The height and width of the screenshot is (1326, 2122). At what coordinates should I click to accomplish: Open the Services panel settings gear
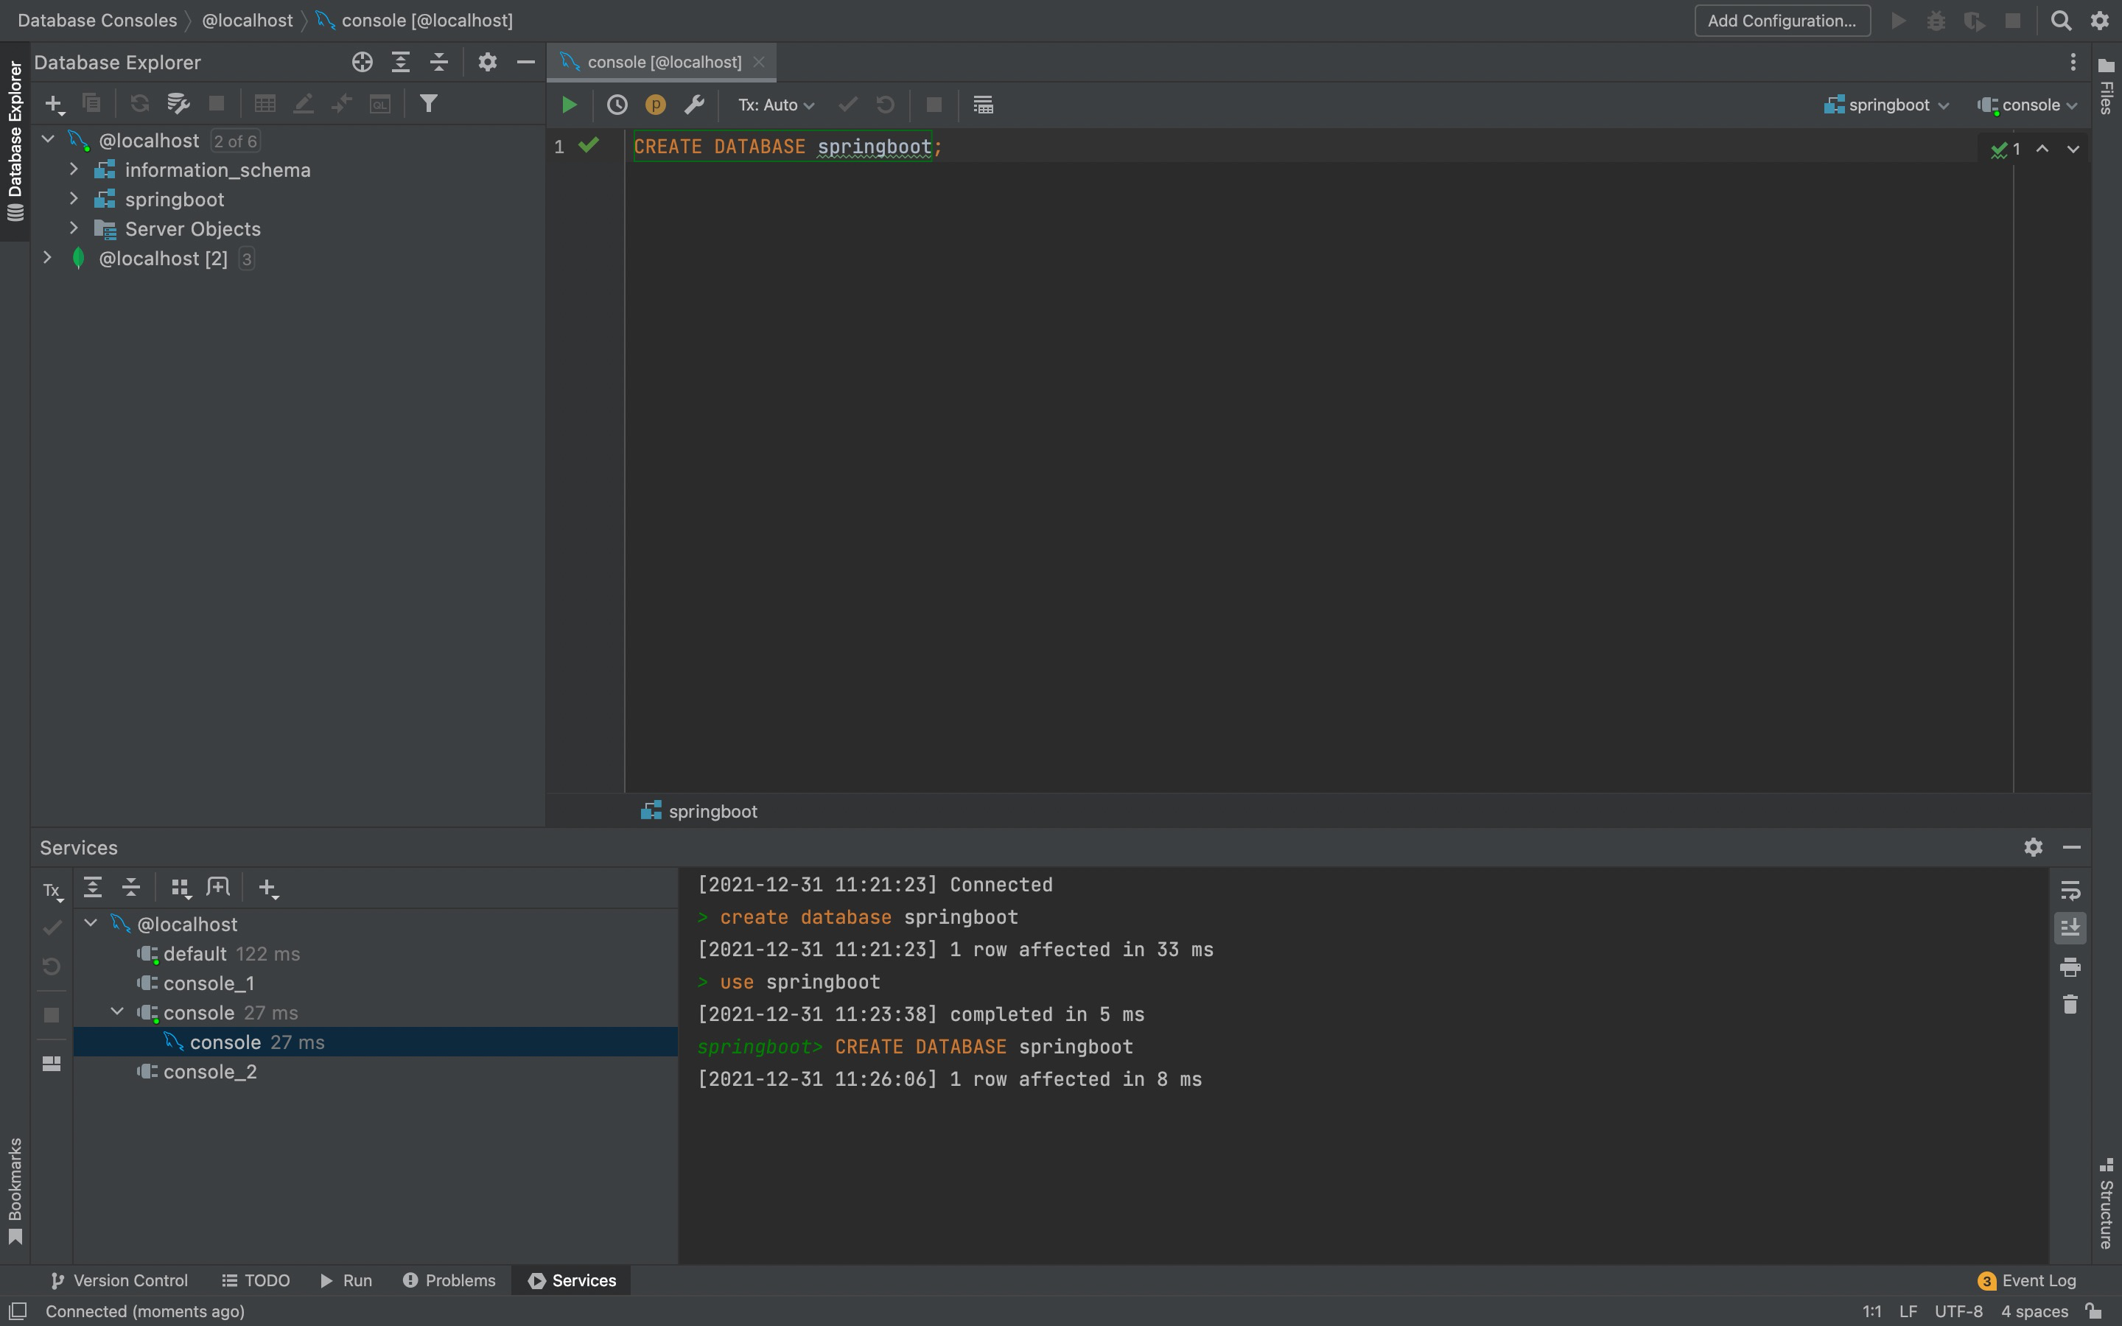click(x=2034, y=847)
